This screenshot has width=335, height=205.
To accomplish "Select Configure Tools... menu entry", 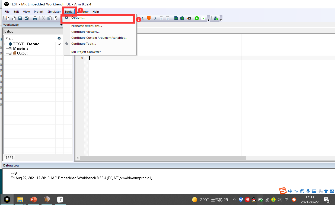I will (x=100, y=44).
